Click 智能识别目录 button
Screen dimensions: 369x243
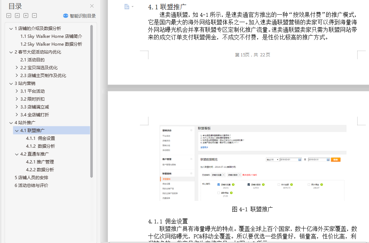(x=80, y=16)
